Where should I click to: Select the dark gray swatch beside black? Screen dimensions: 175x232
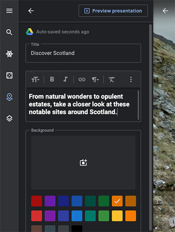coord(63,228)
